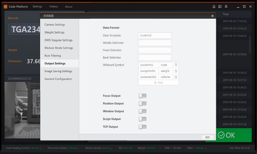Viewport: 257px width, 154px height.
Task: Switch to Image Saving Settings tab
Action: (58, 71)
